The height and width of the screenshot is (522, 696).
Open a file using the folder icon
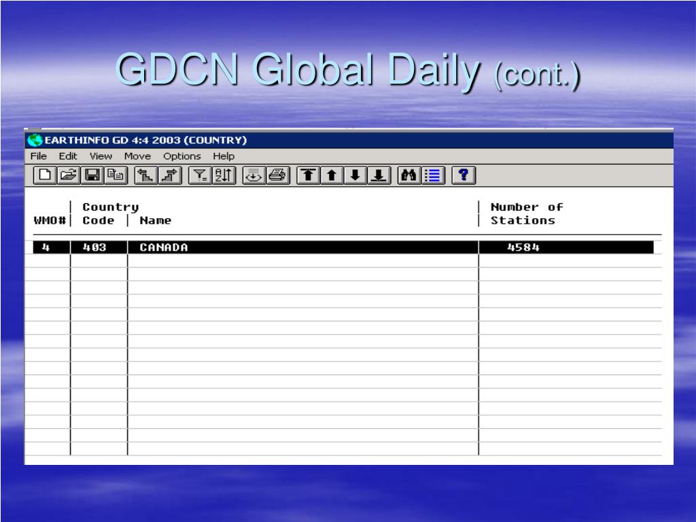click(x=69, y=175)
